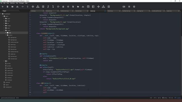This screenshot has height=102, width=182.
Task: Click the up-arrow toolbar icon
Action: 48,7
